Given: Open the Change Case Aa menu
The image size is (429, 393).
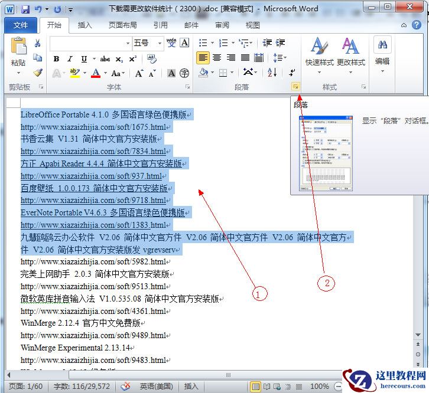Looking at the screenshot, I should coord(118,73).
